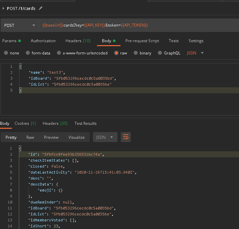Viewport: 239px width, 229px height.
Task: Open the request Headers (10) tab
Action: tap(78, 41)
